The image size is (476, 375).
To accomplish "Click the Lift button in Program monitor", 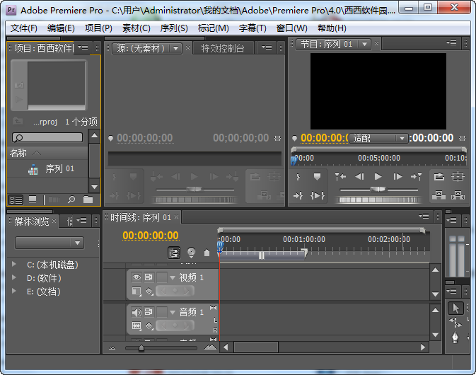I will (x=439, y=195).
